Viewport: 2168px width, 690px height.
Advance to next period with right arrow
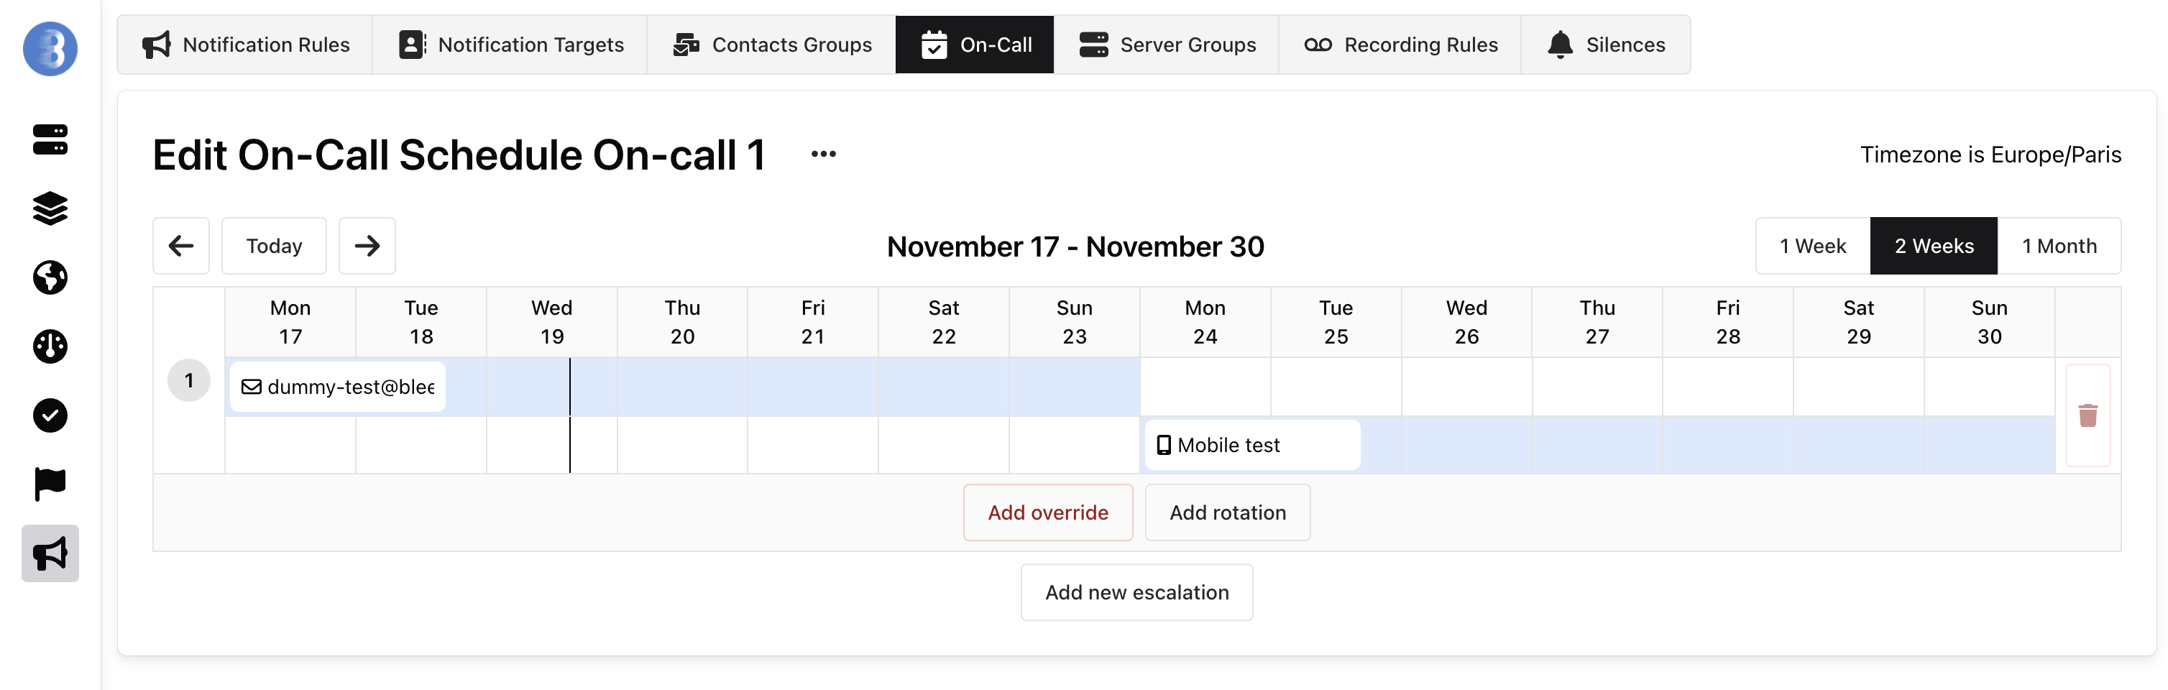tap(367, 246)
